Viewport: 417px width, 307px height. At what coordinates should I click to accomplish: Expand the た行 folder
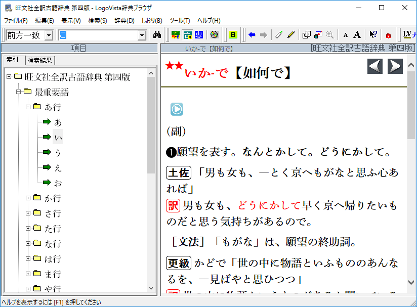point(28,228)
